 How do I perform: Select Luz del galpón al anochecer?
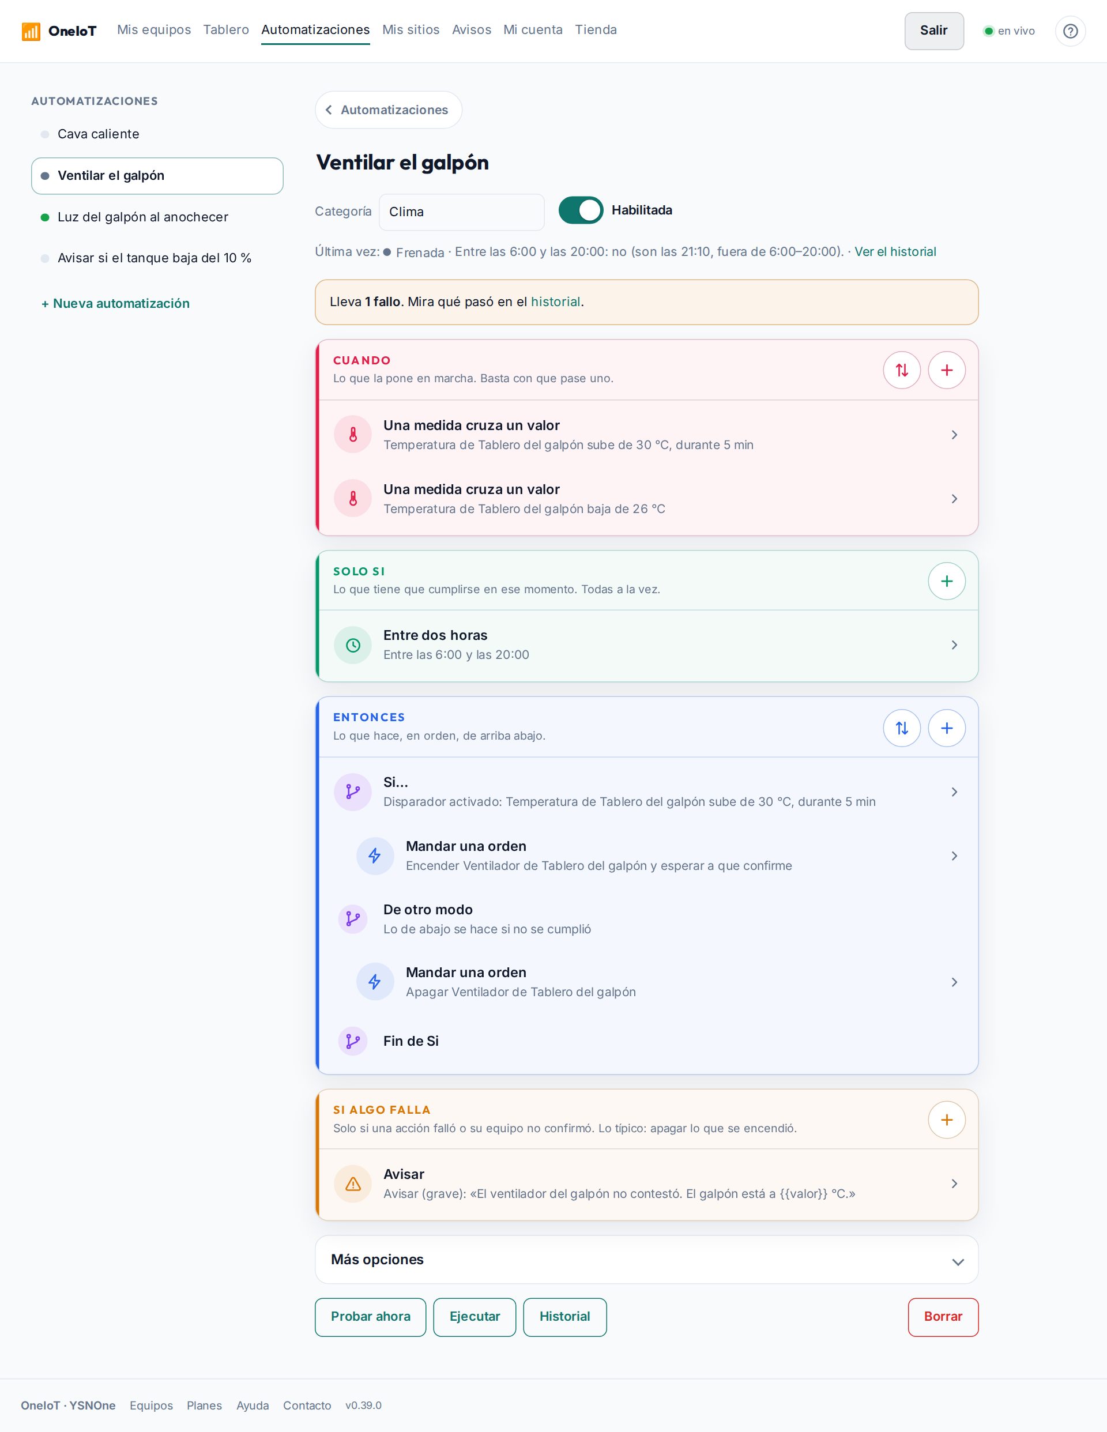click(157, 217)
